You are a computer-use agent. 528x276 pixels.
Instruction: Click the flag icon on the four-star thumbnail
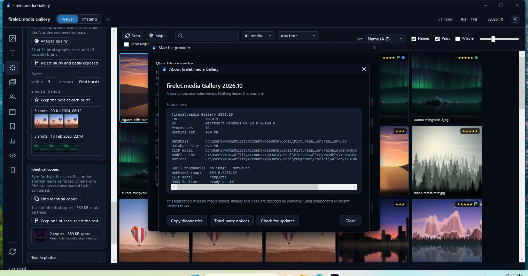[x=398, y=58]
